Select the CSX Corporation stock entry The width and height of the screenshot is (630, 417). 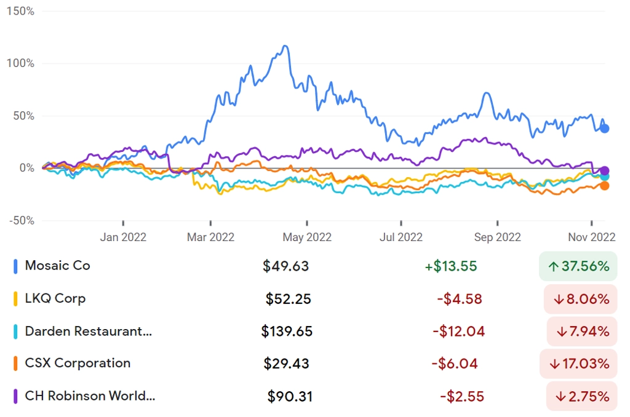315,363
